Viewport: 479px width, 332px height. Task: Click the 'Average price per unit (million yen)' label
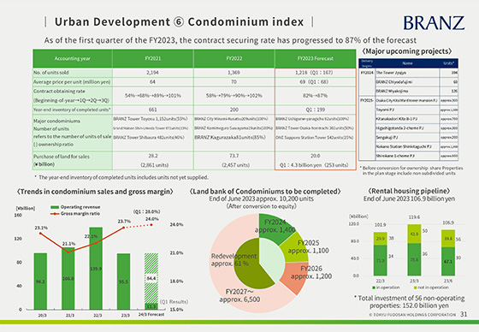(72, 82)
